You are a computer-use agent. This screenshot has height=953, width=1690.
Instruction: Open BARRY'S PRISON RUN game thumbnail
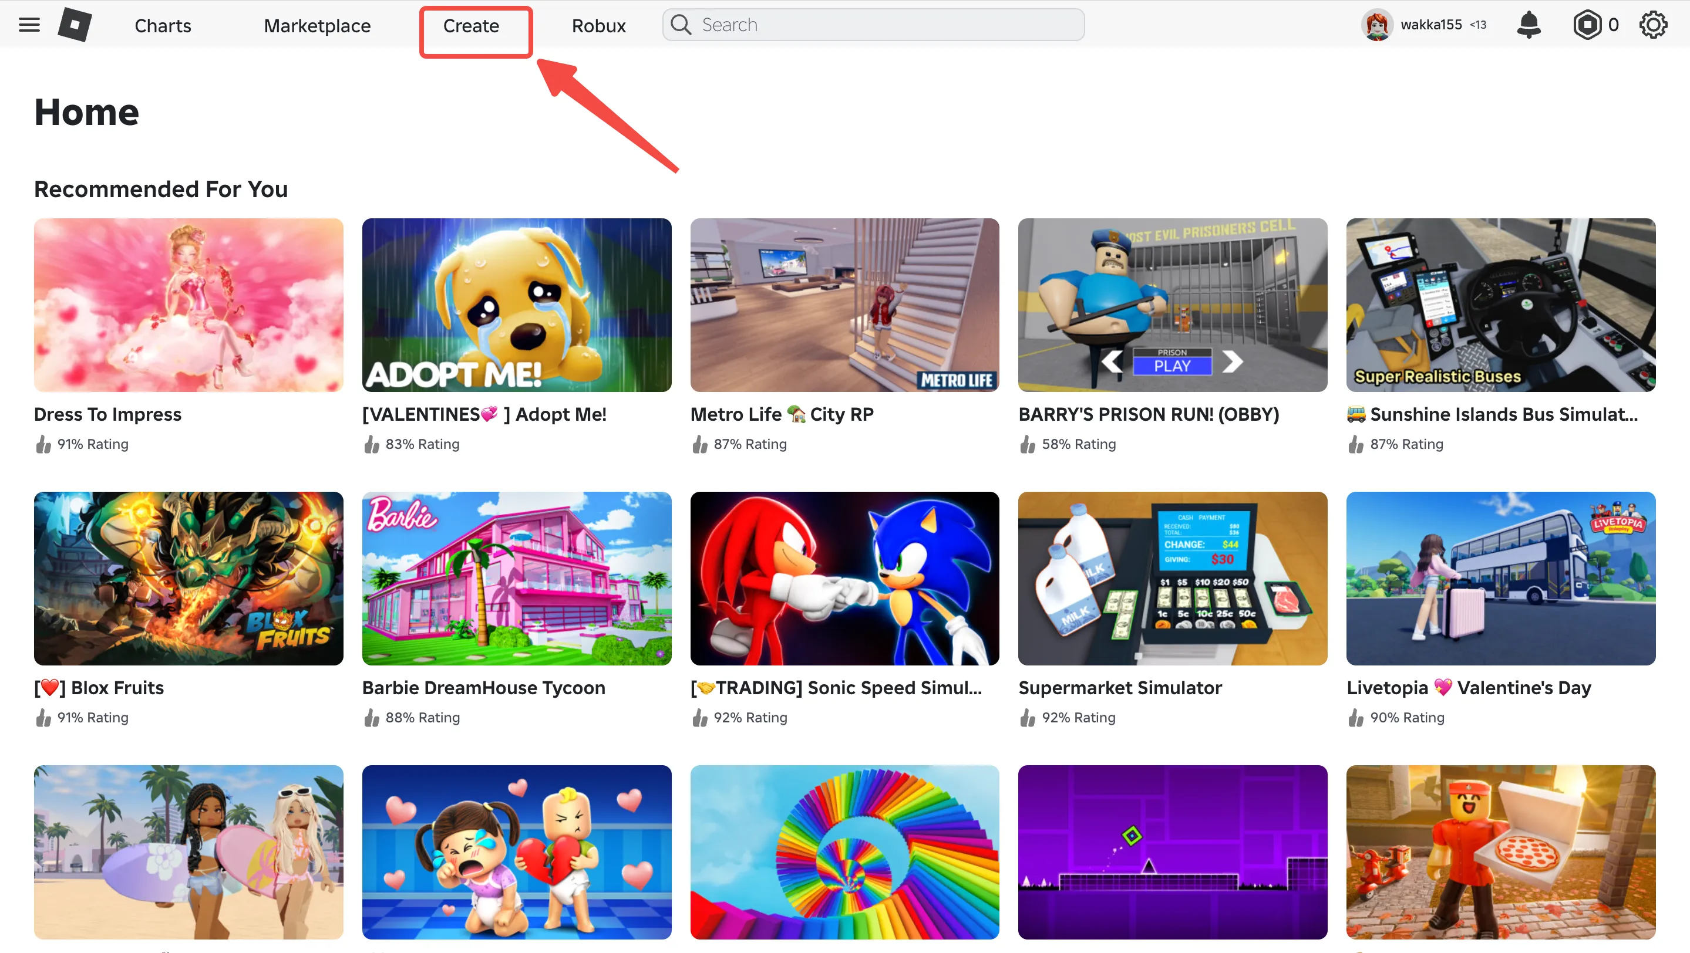(x=1173, y=305)
